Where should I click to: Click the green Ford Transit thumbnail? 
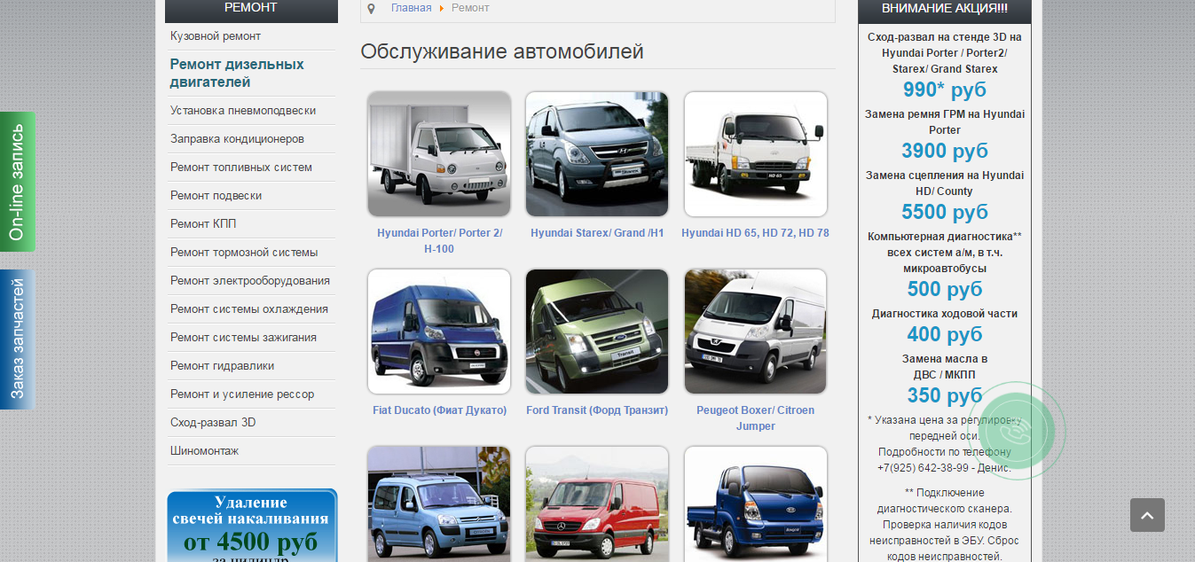coord(597,332)
